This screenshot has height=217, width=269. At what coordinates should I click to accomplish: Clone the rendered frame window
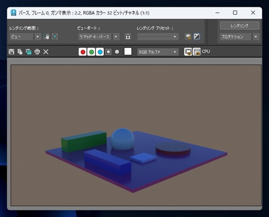(x=29, y=52)
